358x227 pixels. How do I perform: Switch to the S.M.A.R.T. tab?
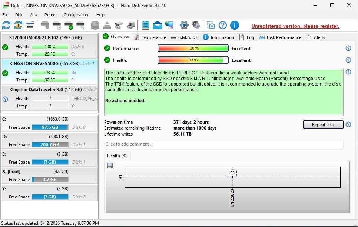(185, 37)
